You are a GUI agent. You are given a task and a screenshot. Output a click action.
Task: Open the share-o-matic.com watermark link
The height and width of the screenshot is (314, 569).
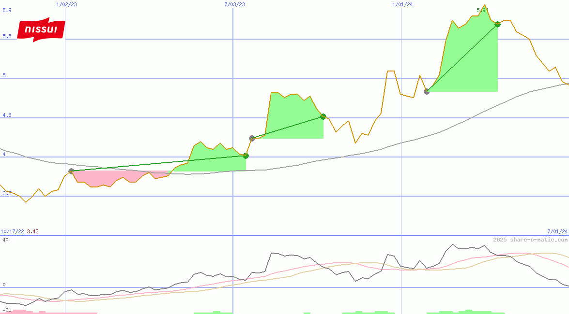[530, 240]
